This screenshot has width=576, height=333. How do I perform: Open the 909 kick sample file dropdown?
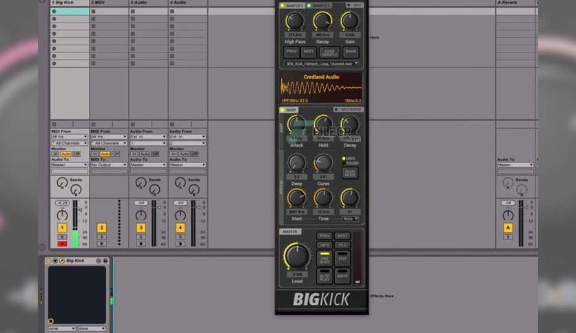tap(322, 64)
